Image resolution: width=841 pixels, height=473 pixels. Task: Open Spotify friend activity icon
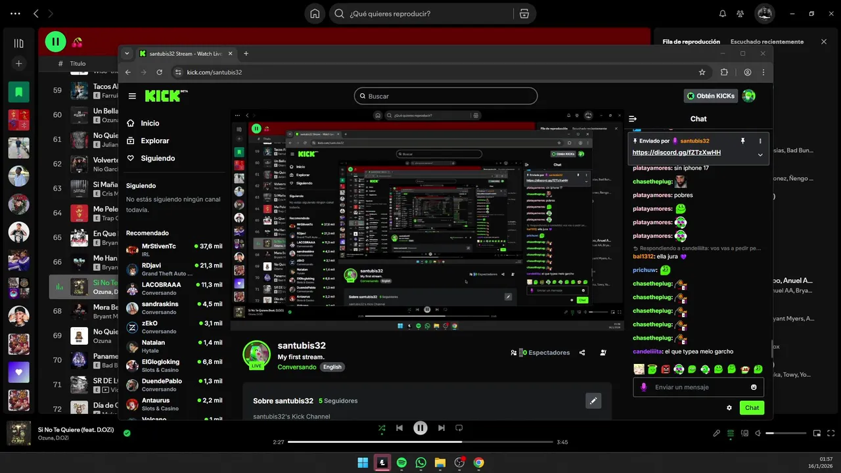click(740, 14)
